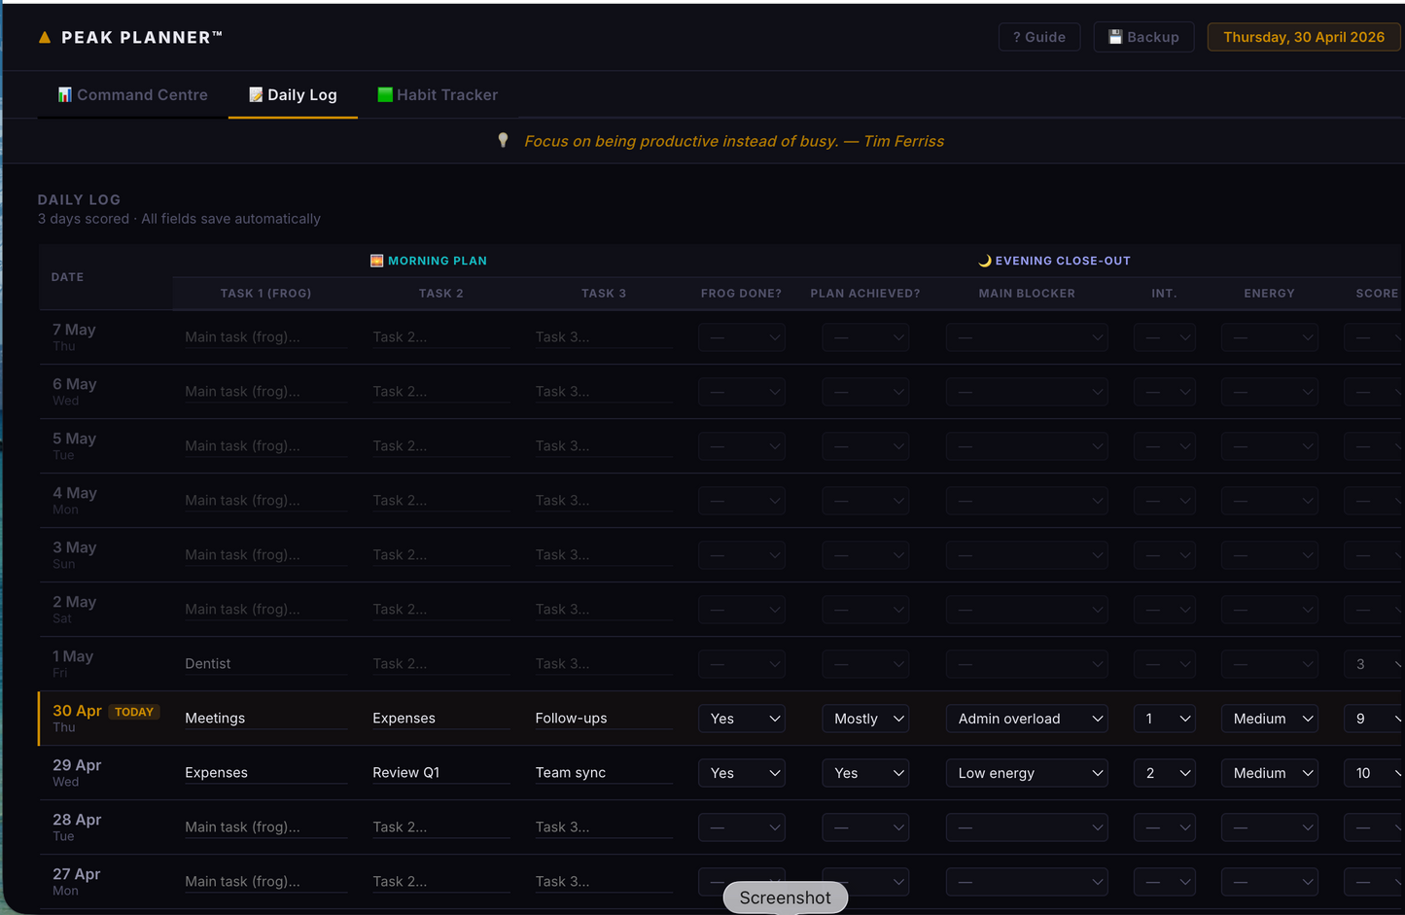The width and height of the screenshot is (1405, 915).
Task: Click the 30 Apr date label
Action: pos(77,711)
